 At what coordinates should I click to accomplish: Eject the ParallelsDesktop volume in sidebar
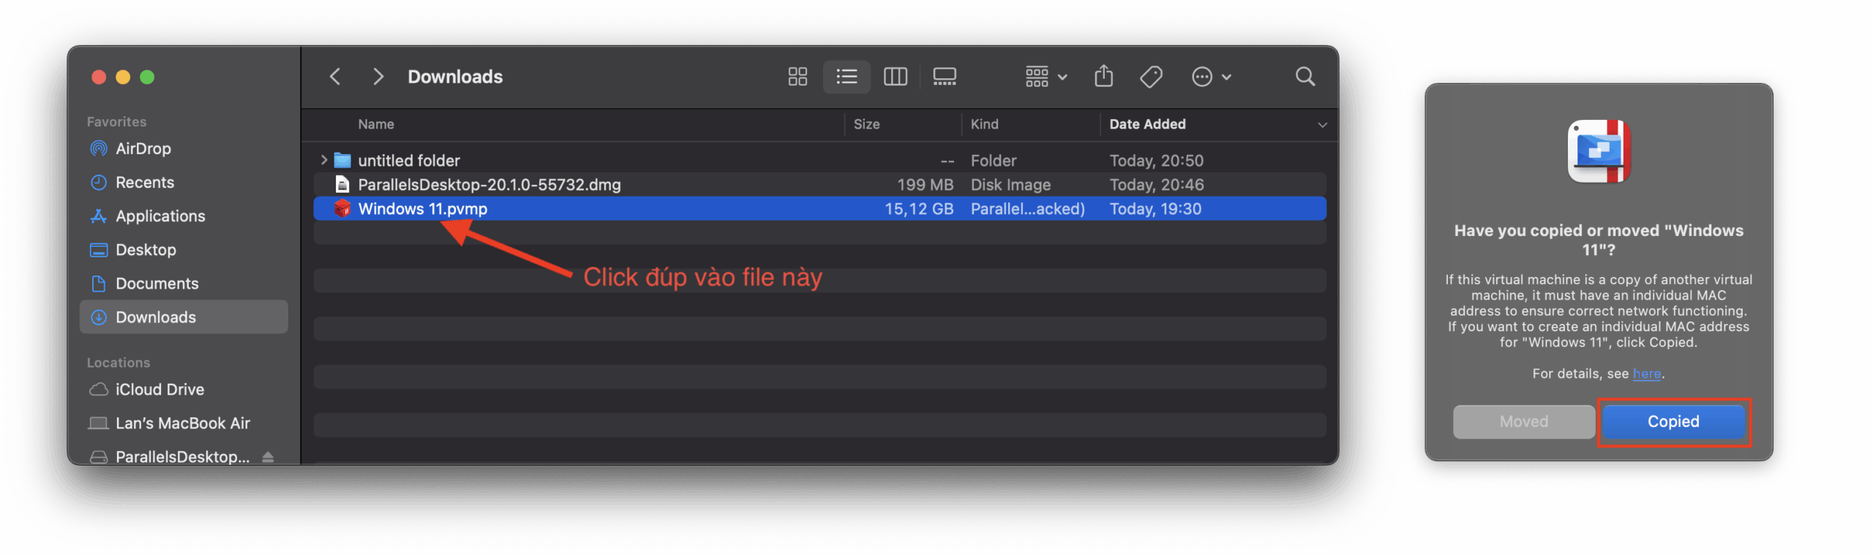268,457
